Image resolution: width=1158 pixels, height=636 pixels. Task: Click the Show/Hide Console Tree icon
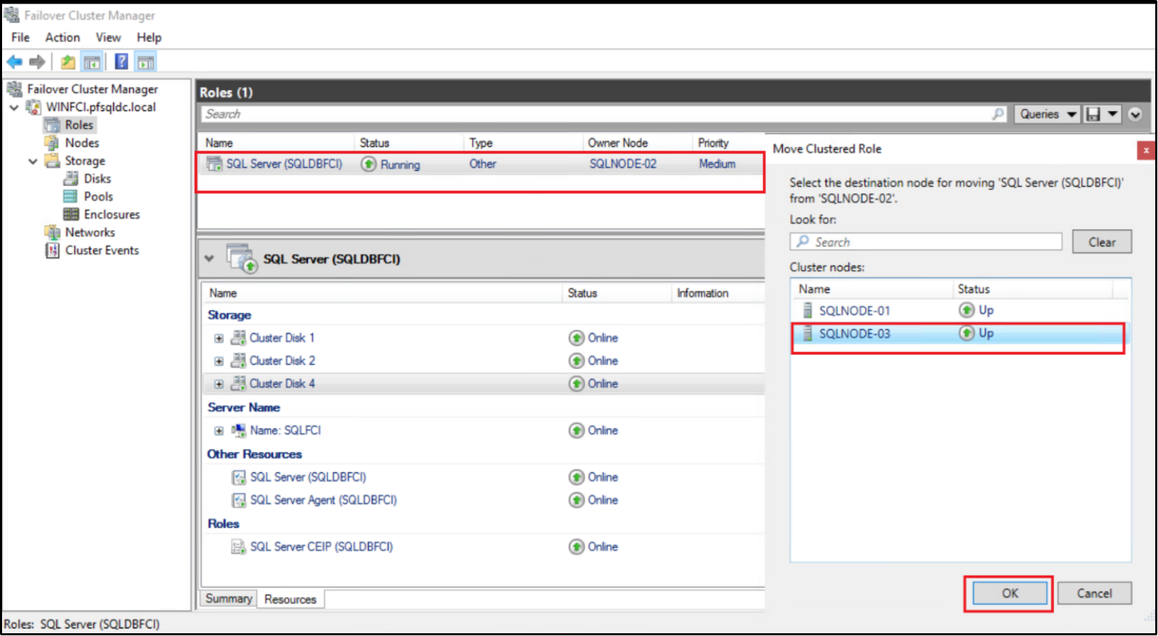coord(92,62)
